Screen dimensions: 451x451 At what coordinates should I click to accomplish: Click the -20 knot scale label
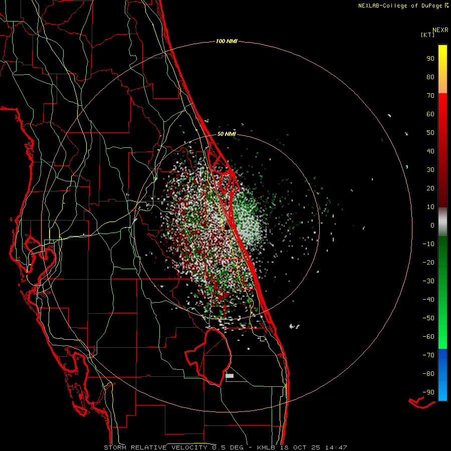coord(428,262)
